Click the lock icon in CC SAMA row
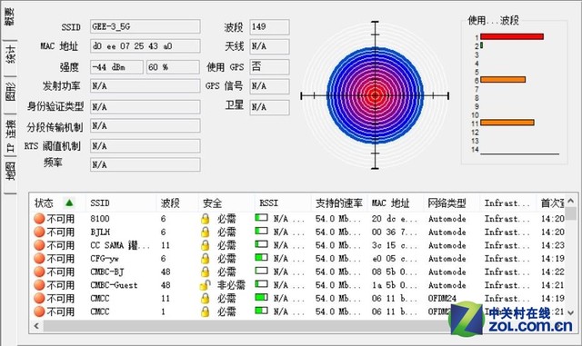582x346 pixels. [x=205, y=245]
